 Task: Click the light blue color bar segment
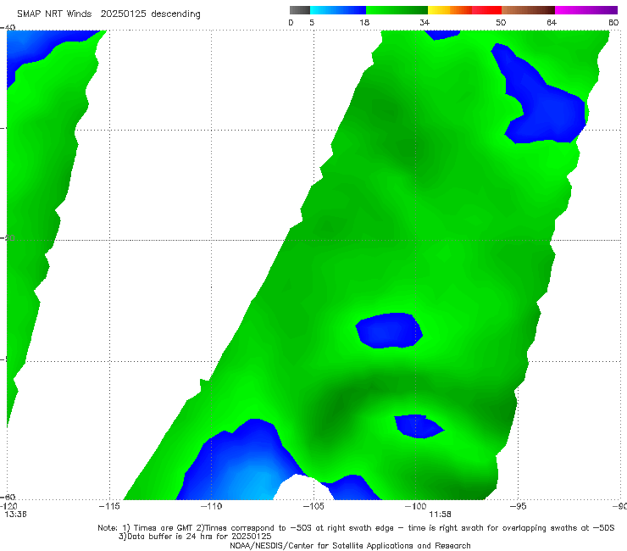338,10
